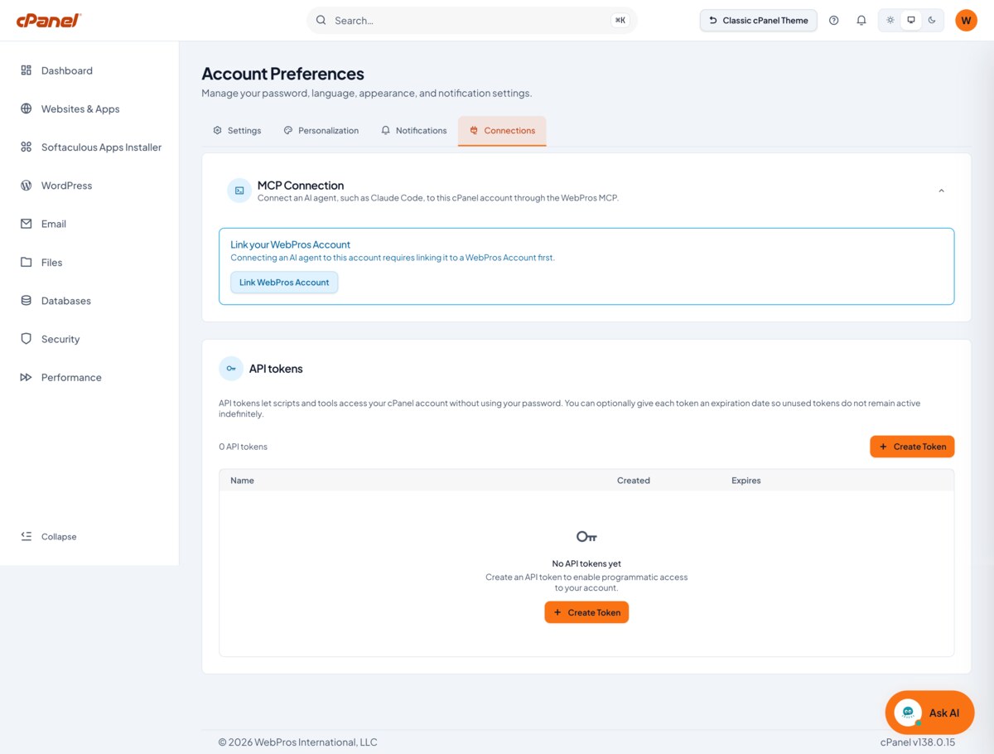Select dark theme moon icon

(x=932, y=21)
